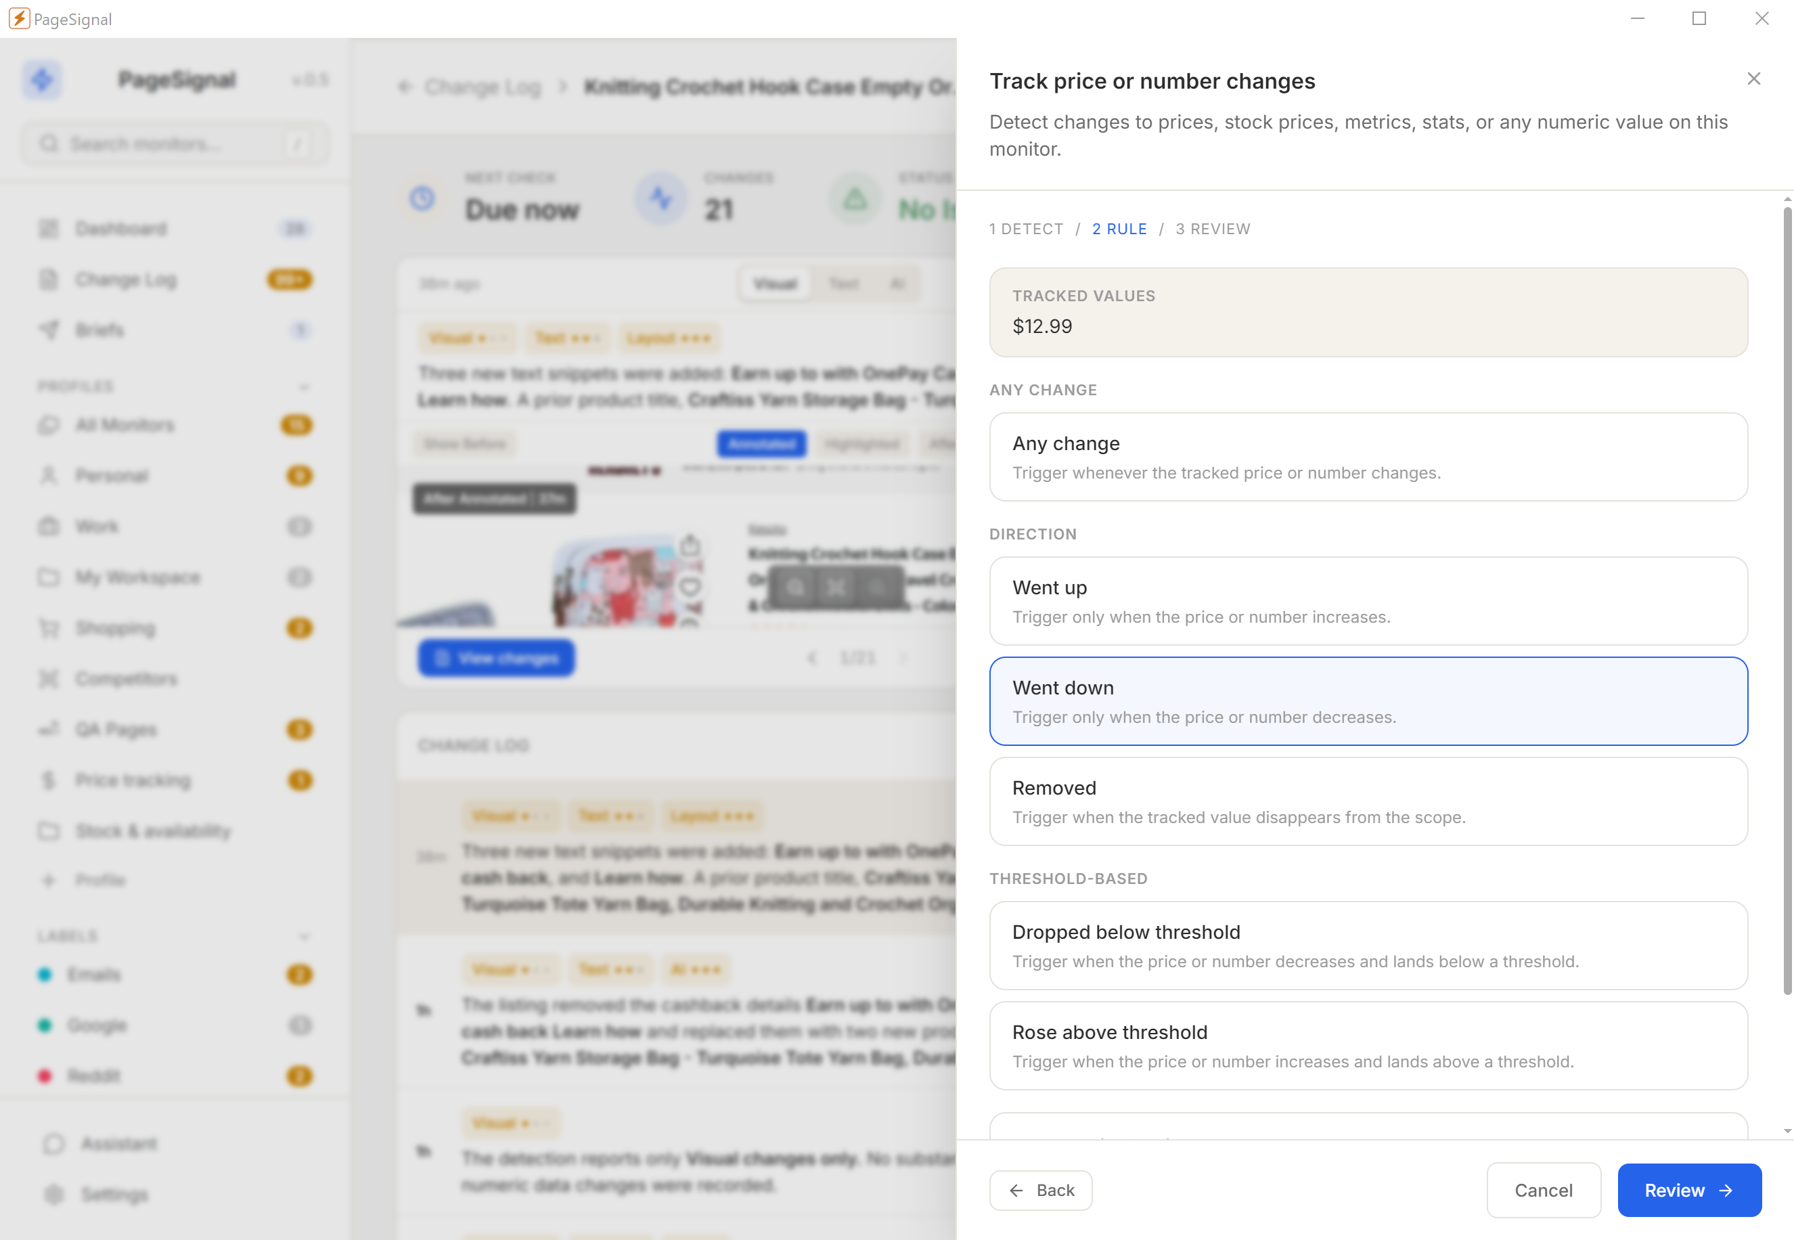The image size is (1794, 1240).
Task: Select the Removed rule option
Action: click(1368, 801)
